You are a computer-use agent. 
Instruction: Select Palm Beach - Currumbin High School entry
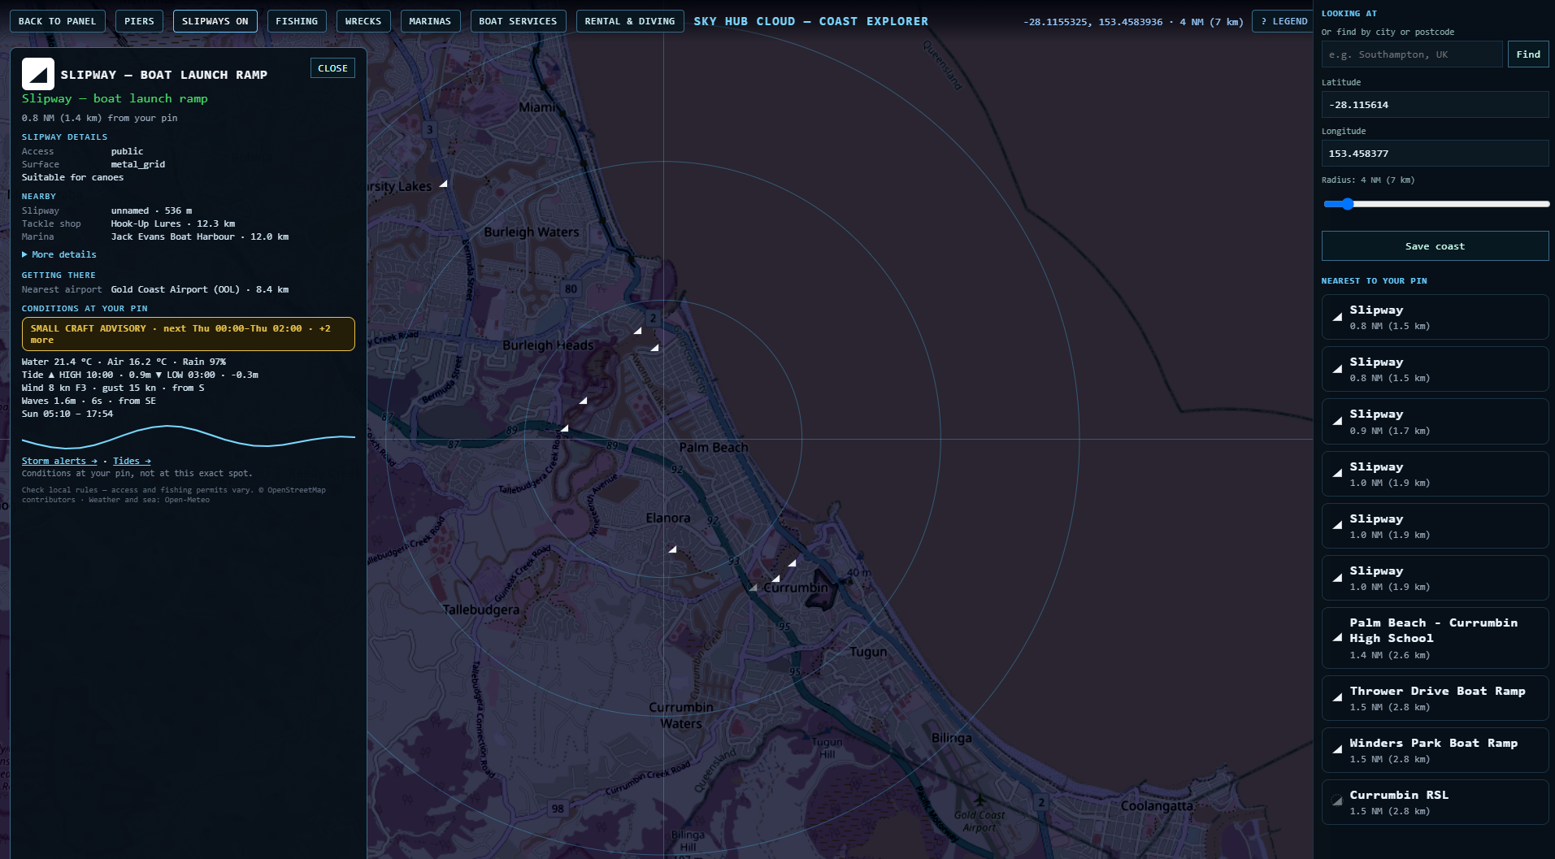coord(1435,638)
